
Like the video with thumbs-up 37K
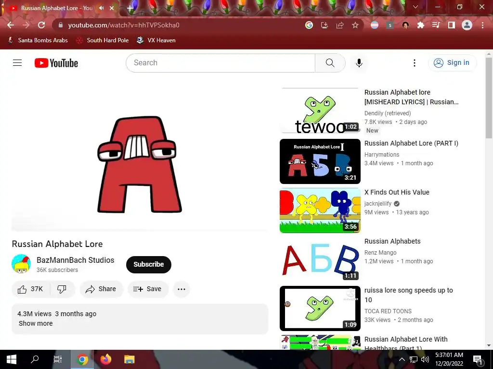click(x=30, y=289)
